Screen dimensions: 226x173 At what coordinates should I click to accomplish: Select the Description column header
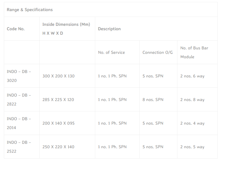click(109, 29)
